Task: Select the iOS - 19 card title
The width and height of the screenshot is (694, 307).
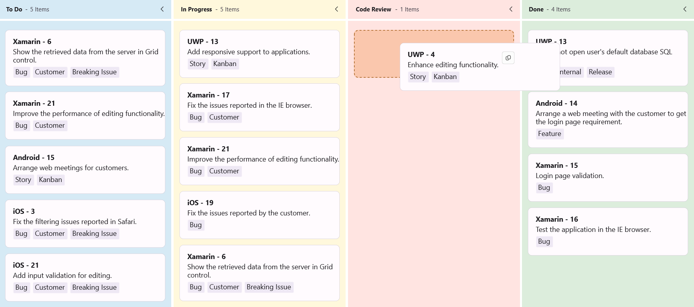Action: [x=200, y=202]
